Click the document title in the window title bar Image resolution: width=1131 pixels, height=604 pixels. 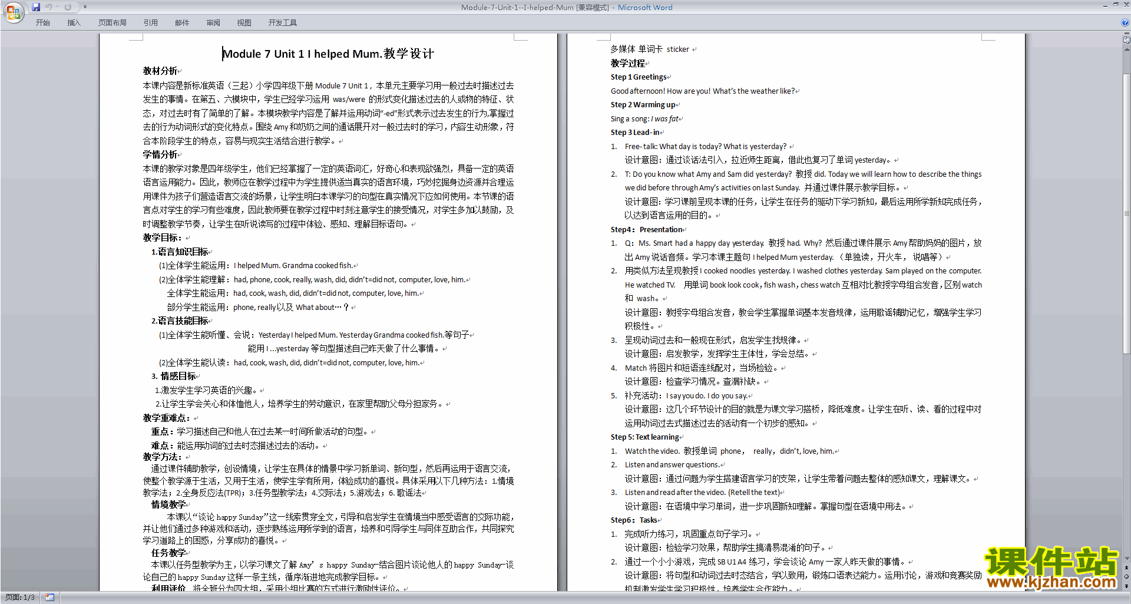(x=567, y=7)
